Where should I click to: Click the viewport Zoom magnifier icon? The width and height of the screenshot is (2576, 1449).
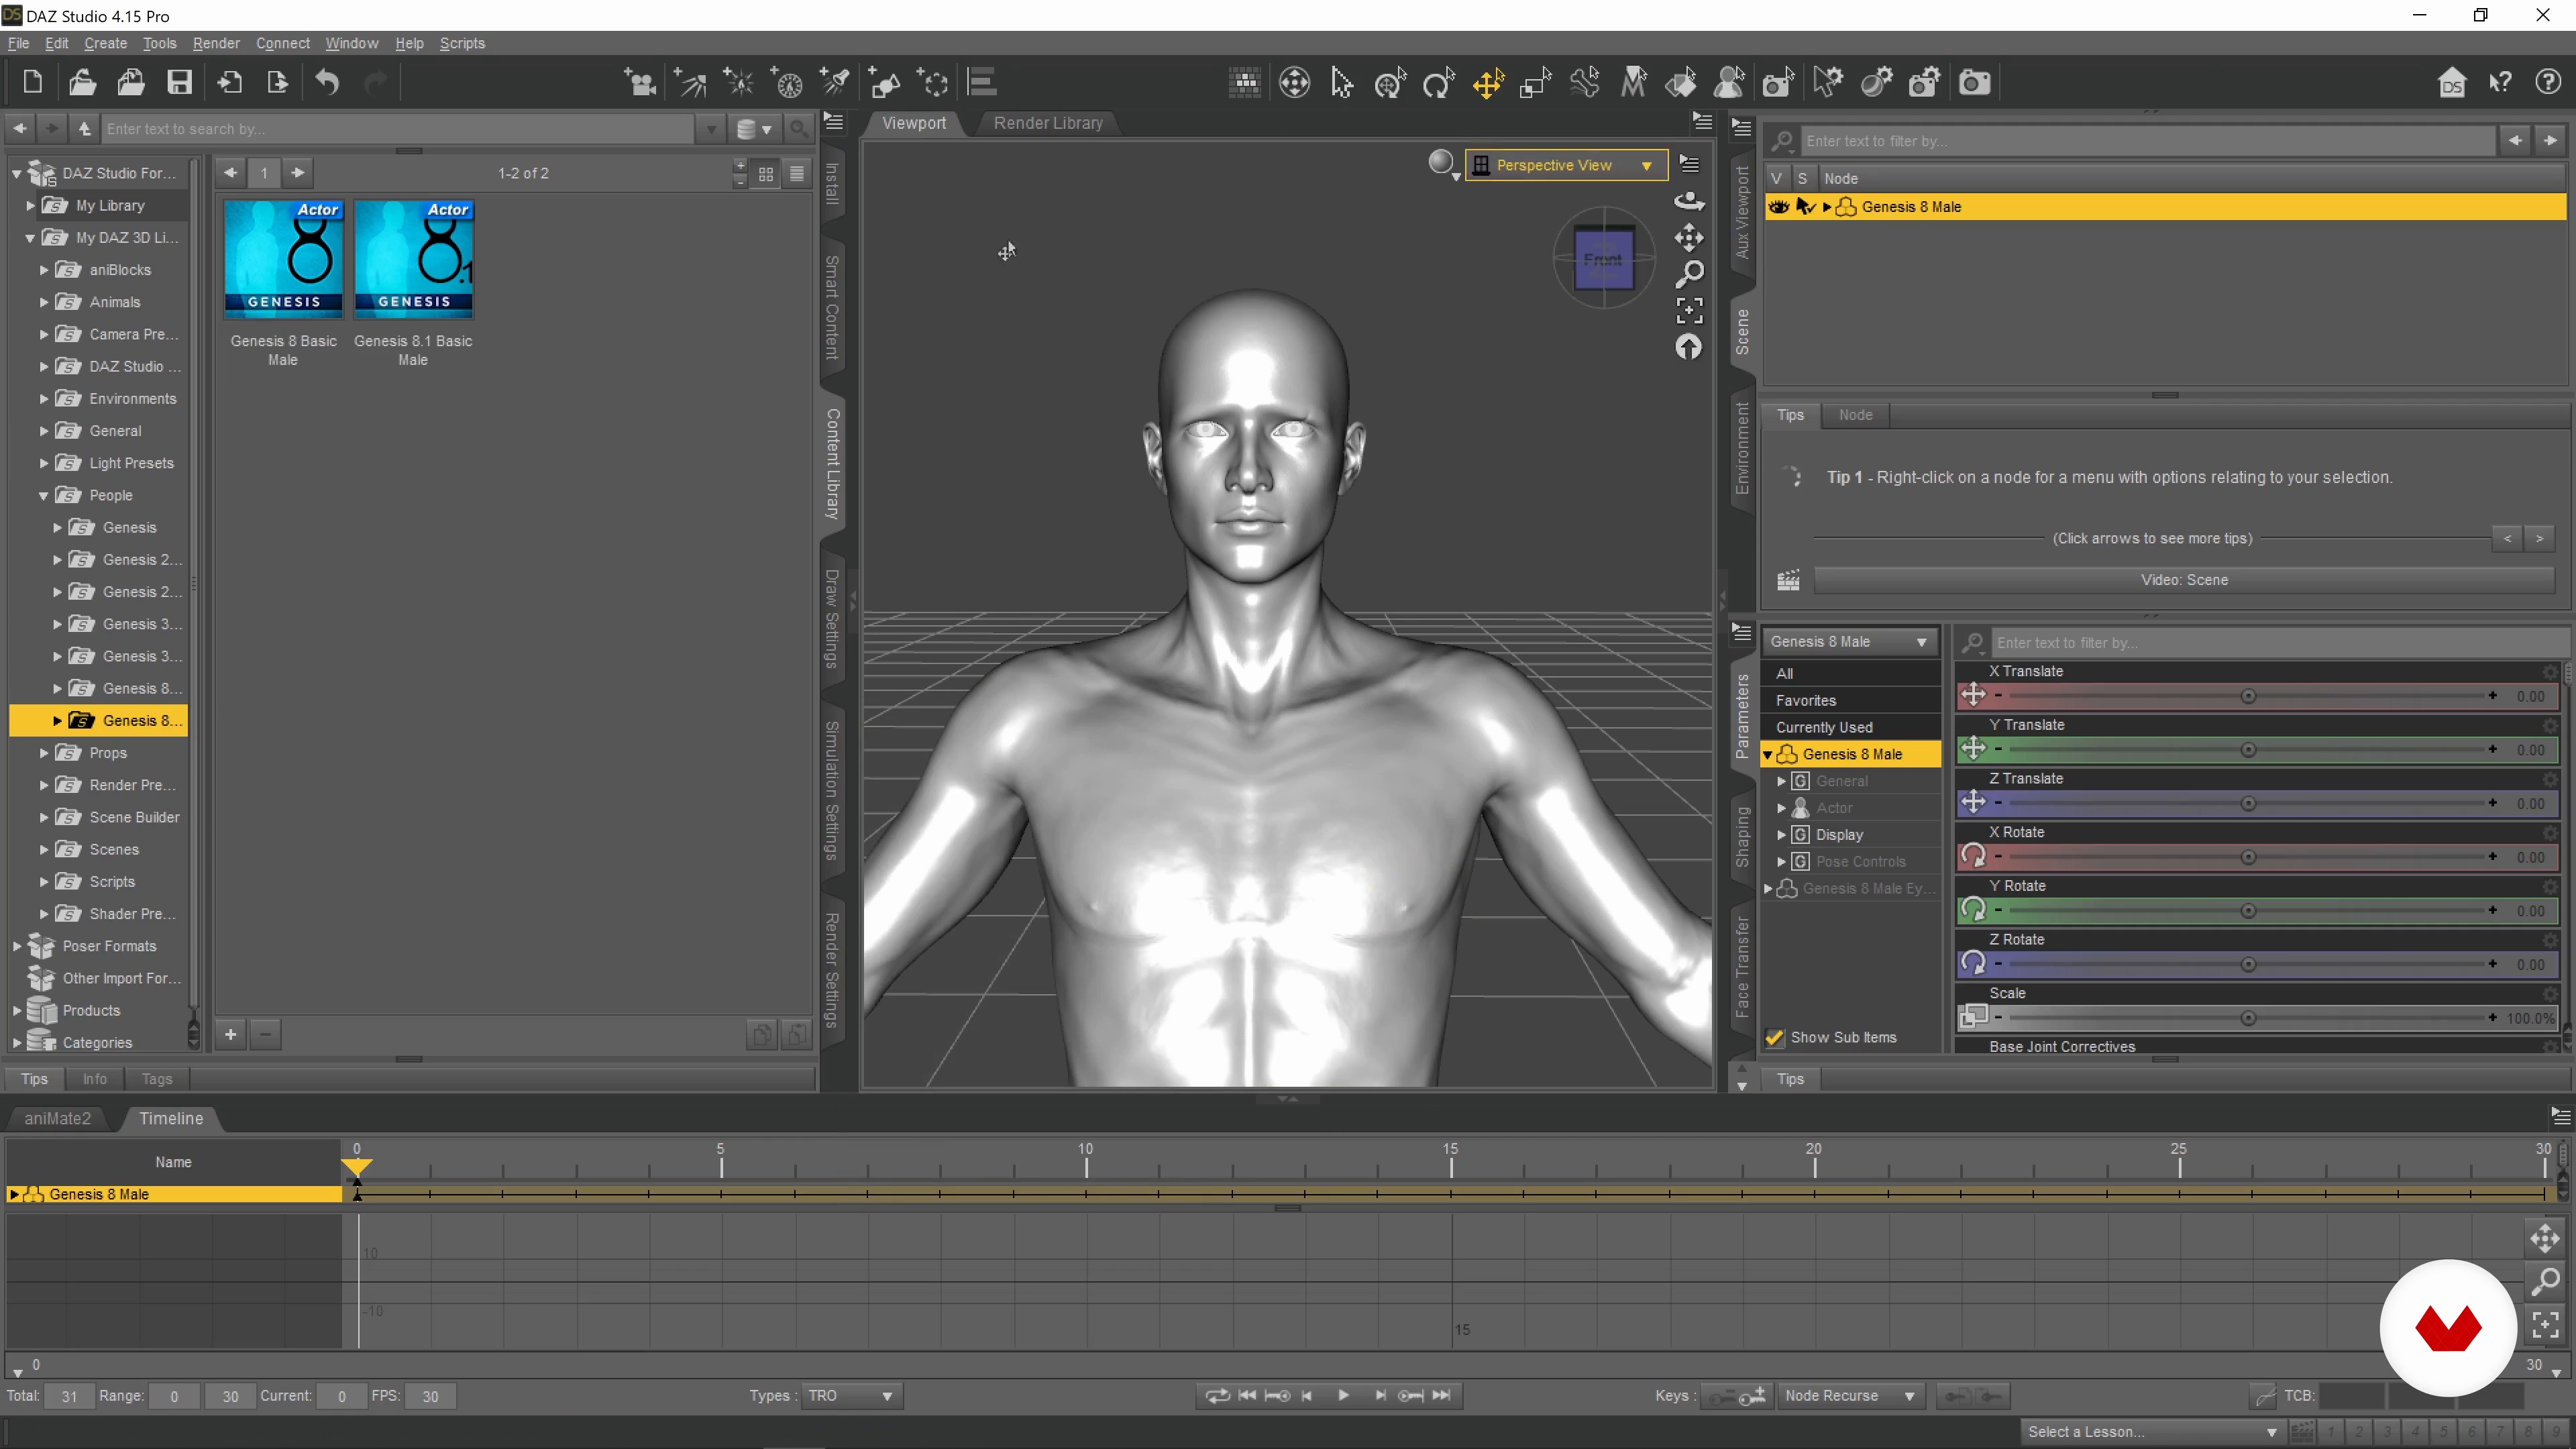tap(1689, 274)
